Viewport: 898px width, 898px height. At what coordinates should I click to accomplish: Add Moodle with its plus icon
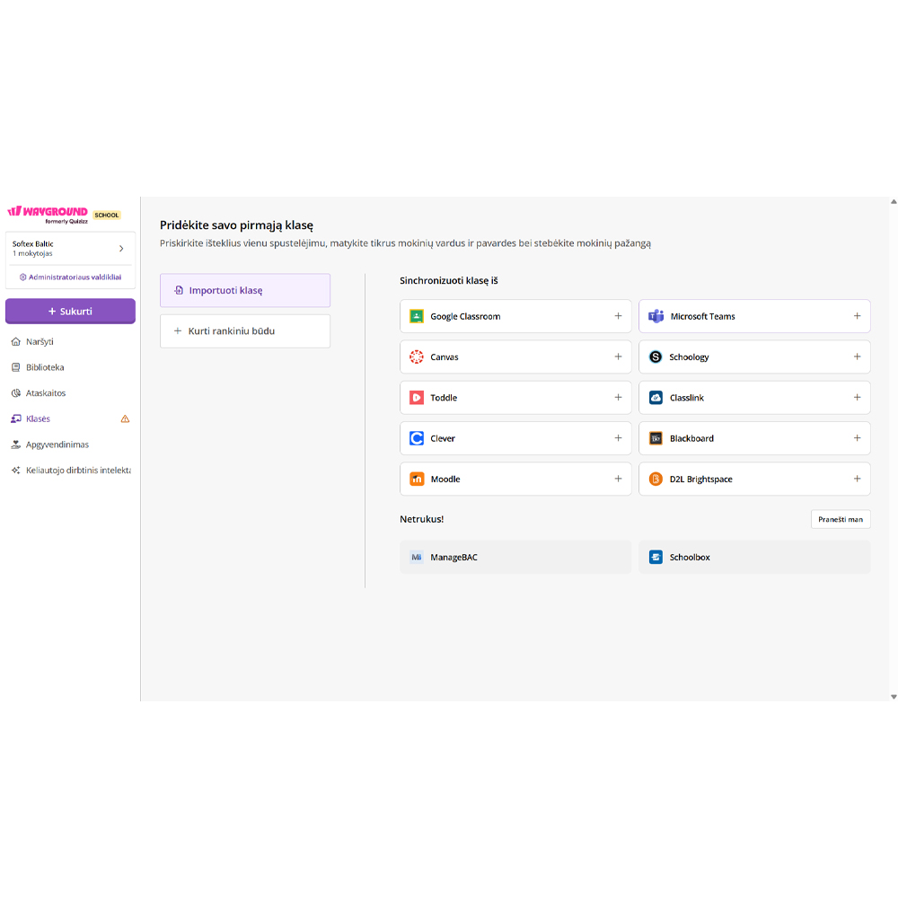pyautogui.click(x=618, y=479)
